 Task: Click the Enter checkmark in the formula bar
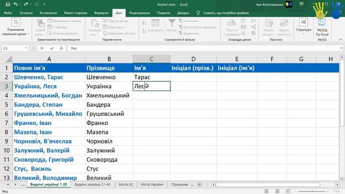pos(52,48)
